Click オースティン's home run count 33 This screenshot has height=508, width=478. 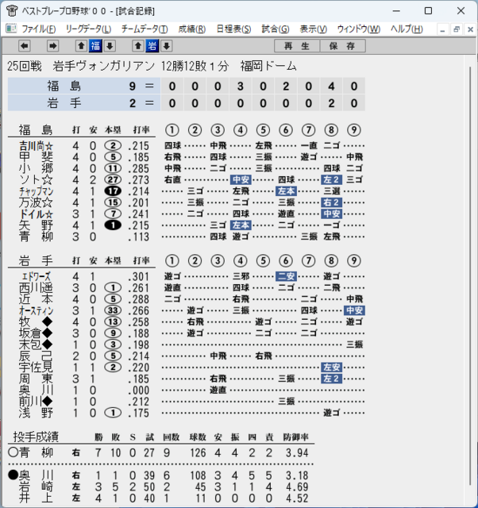click(113, 310)
